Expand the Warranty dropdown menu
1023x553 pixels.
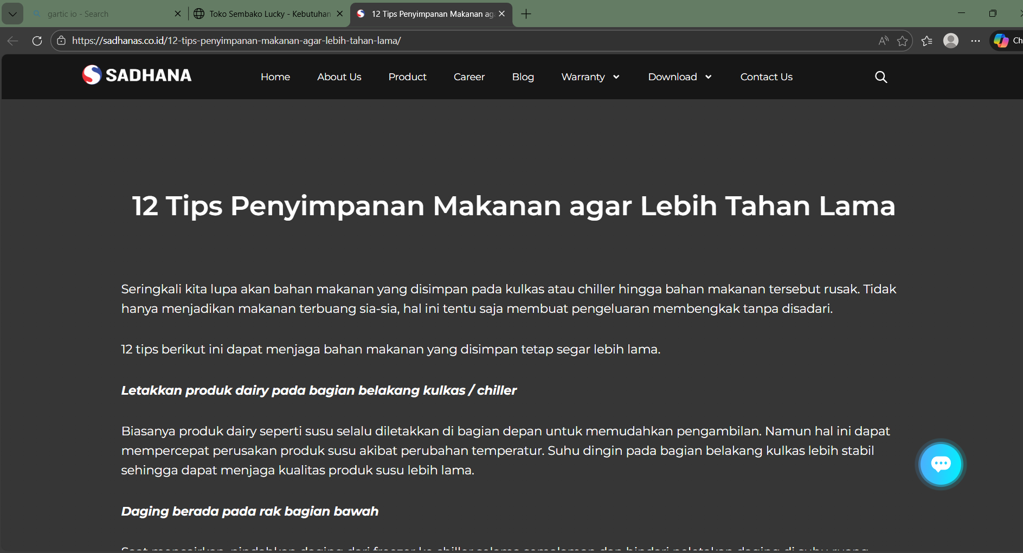click(x=590, y=77)
